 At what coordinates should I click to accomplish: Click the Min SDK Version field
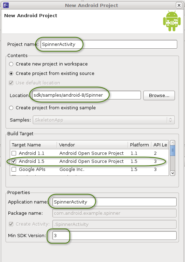[114, 236]
